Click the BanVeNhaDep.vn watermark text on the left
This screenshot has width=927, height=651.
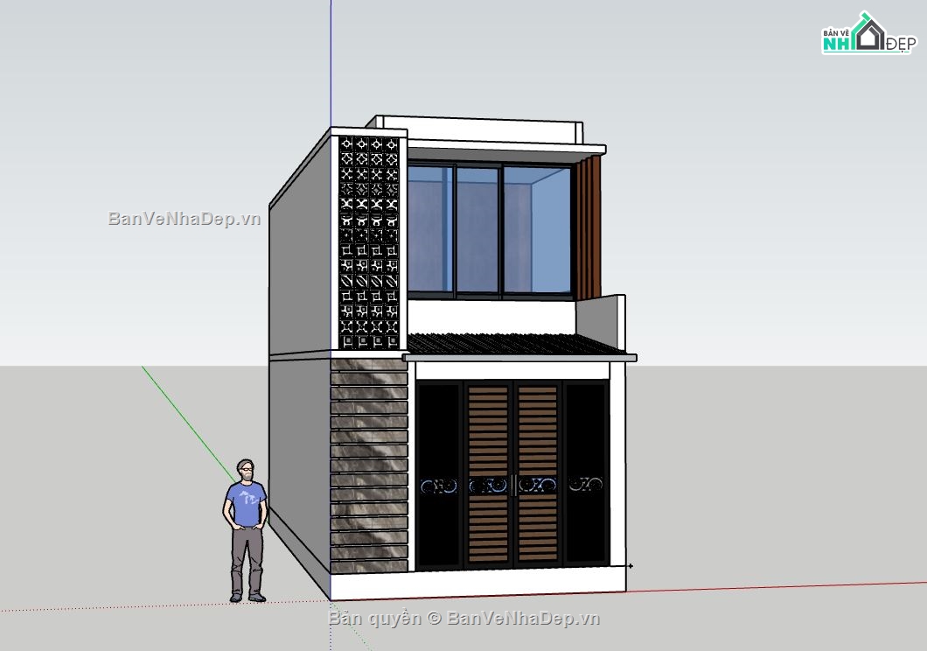(185, 219)
